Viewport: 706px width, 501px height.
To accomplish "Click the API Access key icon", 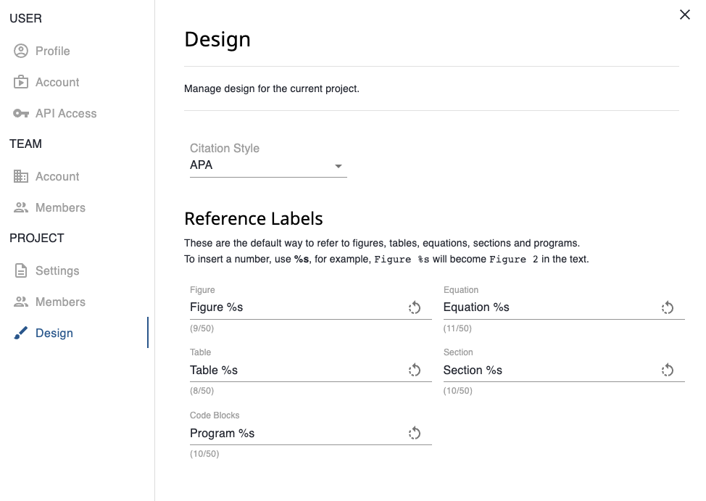I will click(x=21, y=113).
